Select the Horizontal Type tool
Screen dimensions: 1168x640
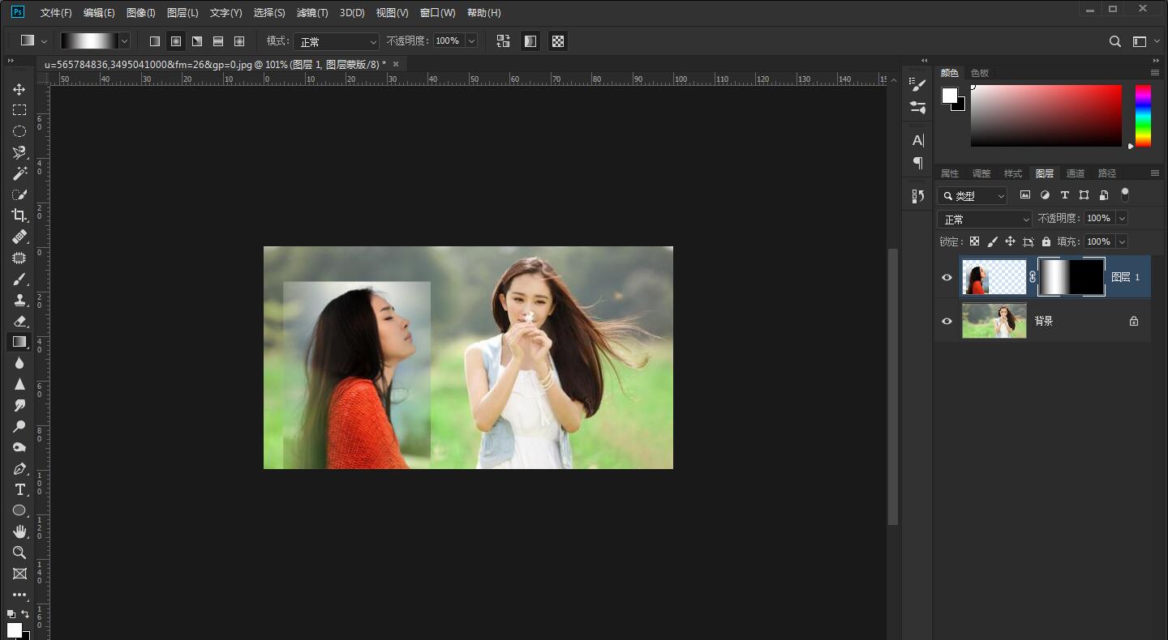[x=19, y=489]
